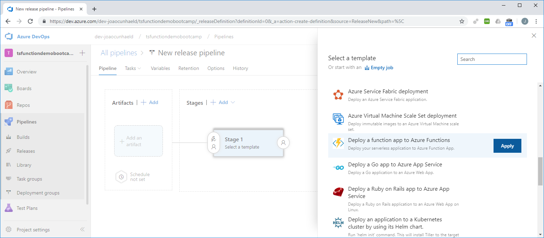The width and height of the screenshot is (544, 238).
Task: Reload the browser page
Action: tap(30, 21)
